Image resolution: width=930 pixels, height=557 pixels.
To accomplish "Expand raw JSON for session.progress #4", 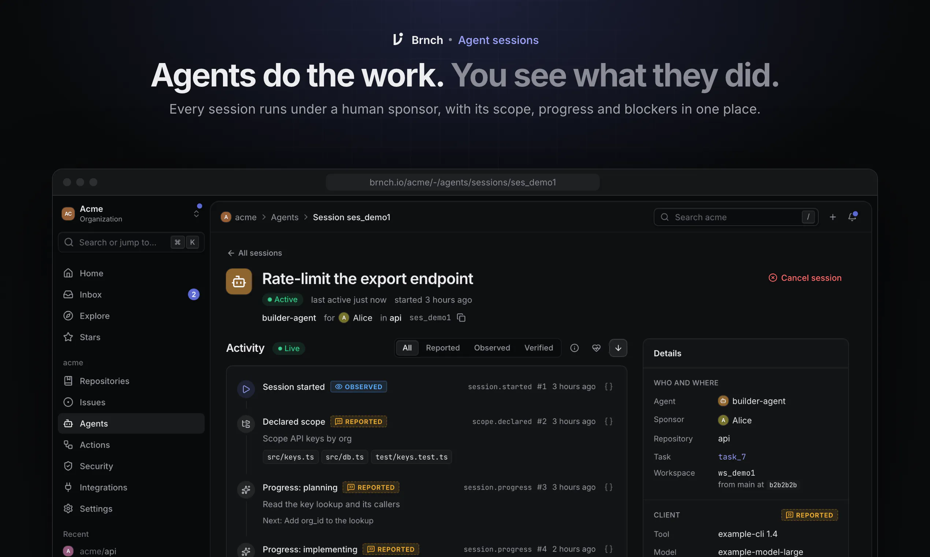I will coord(608,549).
